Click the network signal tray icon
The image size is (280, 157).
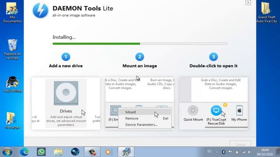pos(243,152)
